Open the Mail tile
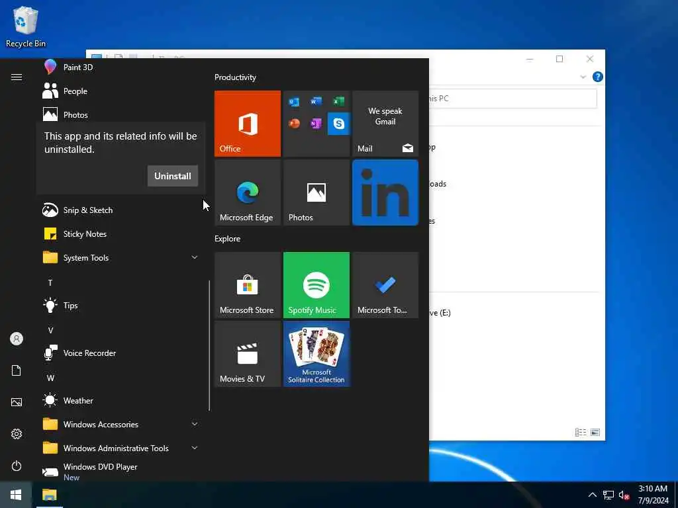The image size is (678, 508). (x=385, y=124)
